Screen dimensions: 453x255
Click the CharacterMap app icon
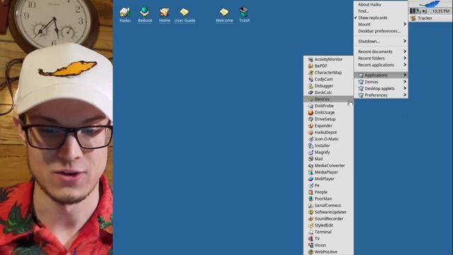(x=311, y=72)
